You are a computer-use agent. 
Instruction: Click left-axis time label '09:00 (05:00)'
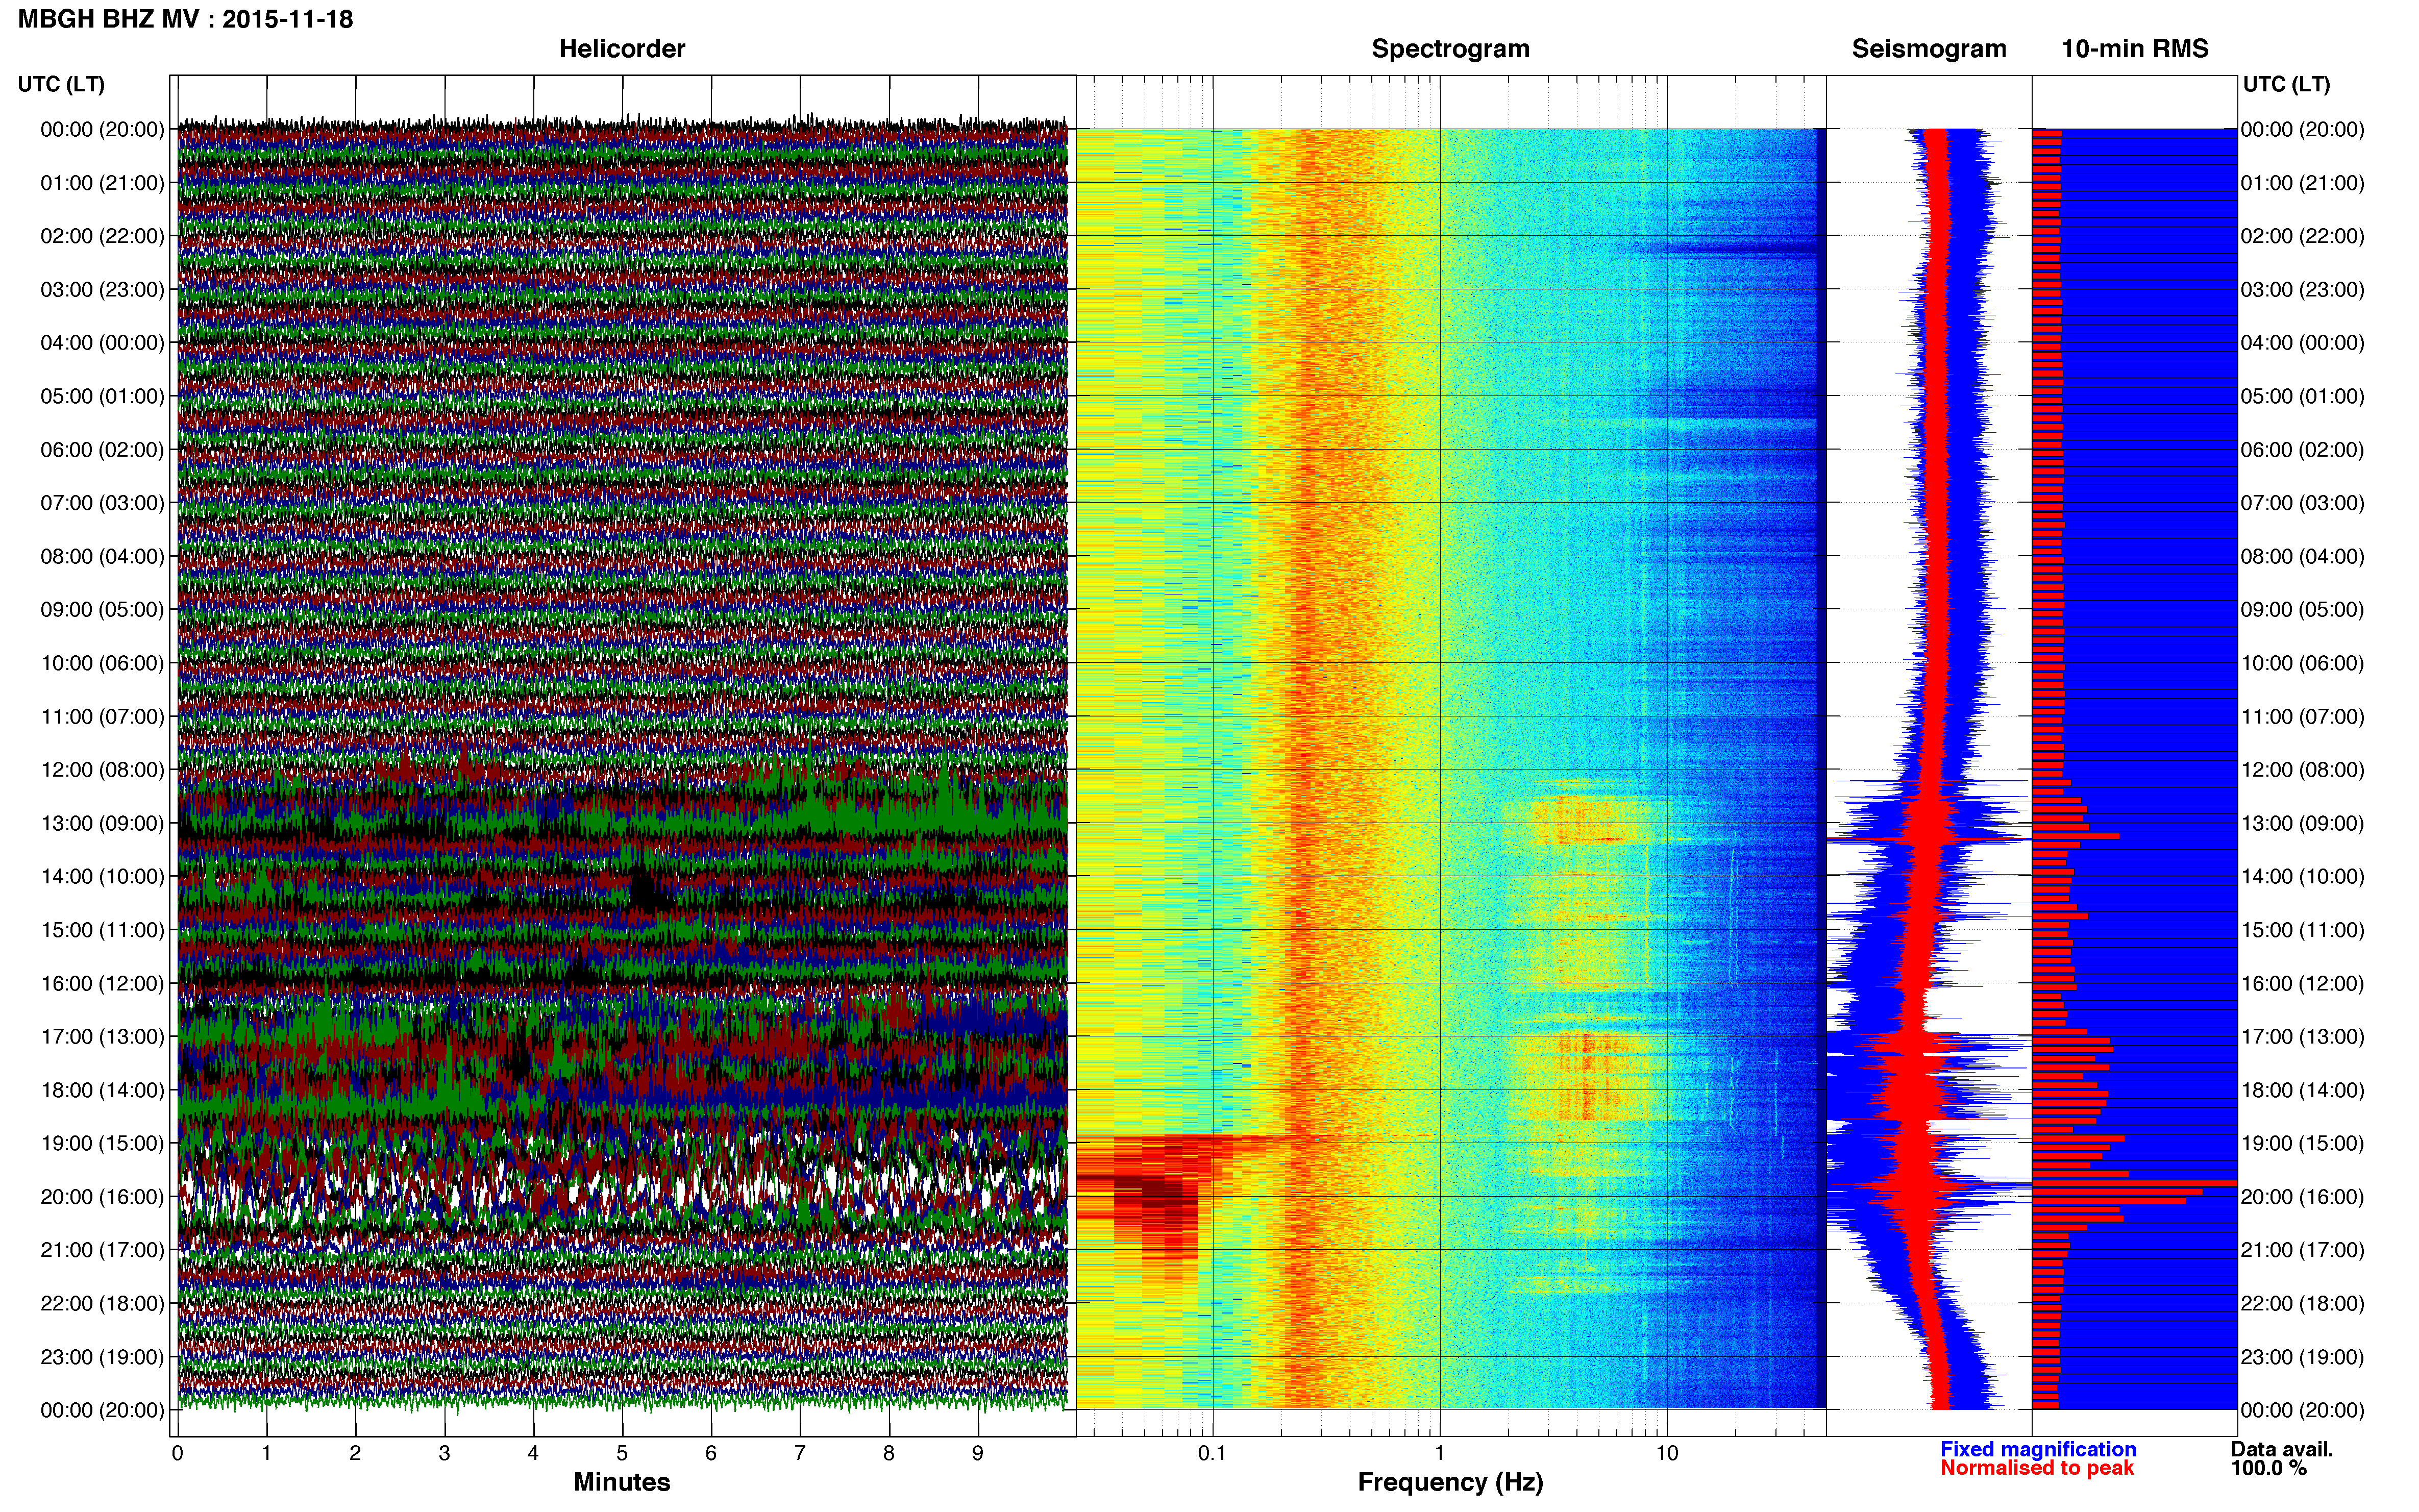pos(102,610)
